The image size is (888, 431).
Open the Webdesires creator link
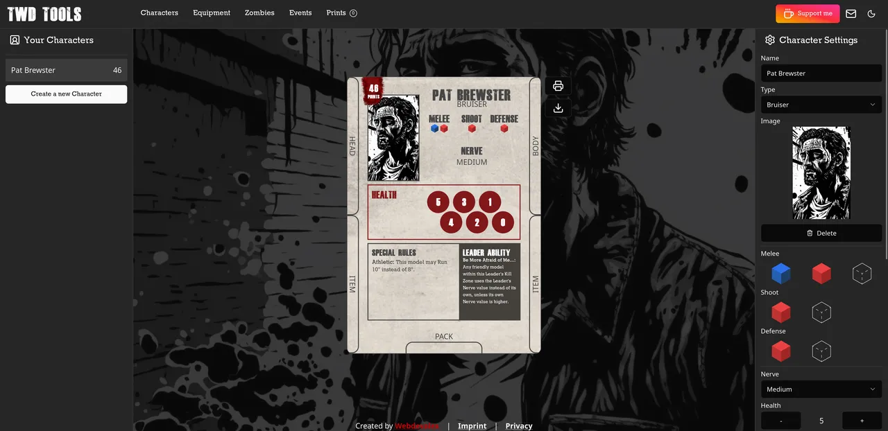(417, 425)
